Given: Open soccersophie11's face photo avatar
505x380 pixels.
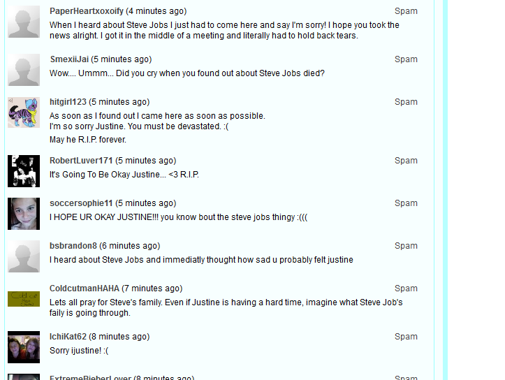Looking at the screenshot, I should (x=24, y=214).
